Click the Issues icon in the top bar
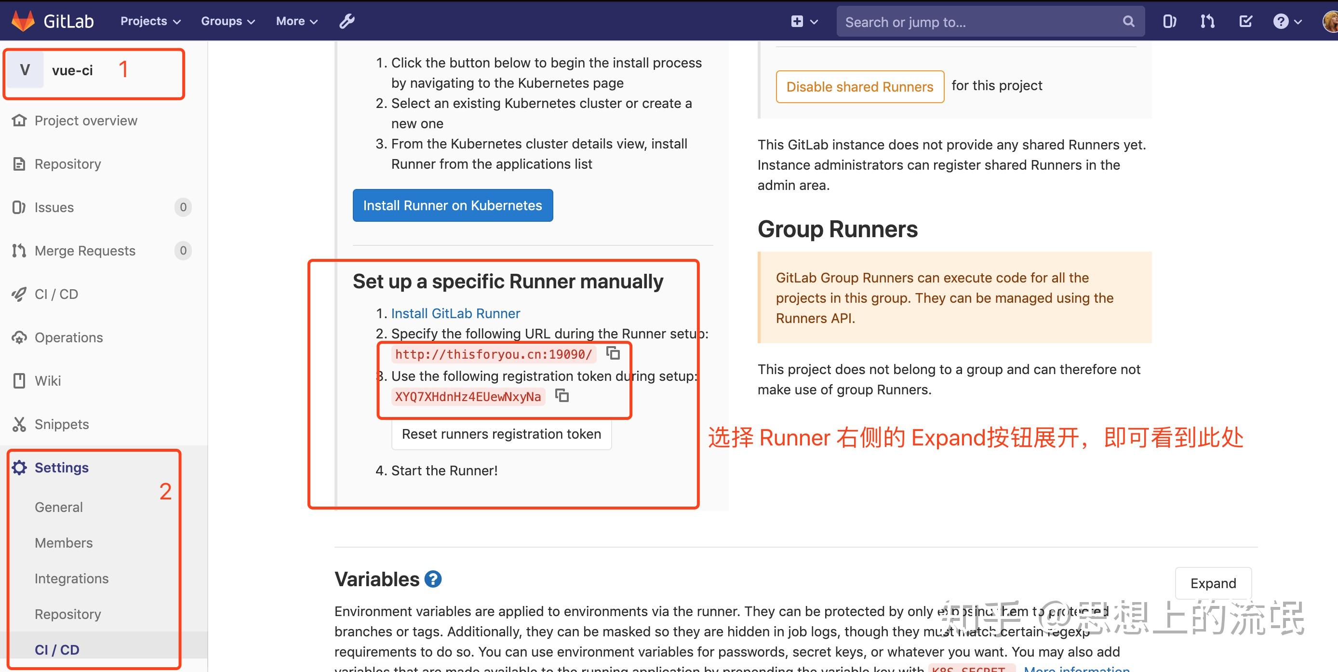Image resolution: width=1338 pixels, height=672 pixels. [x=1169, y=21]
